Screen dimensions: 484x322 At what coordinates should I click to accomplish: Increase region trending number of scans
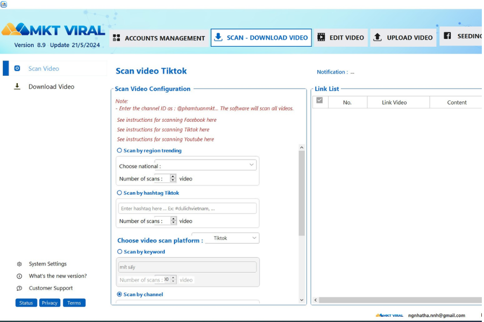point(173,177)
